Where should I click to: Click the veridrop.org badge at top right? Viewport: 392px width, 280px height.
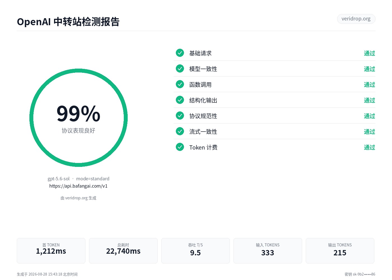pos(356,19)
